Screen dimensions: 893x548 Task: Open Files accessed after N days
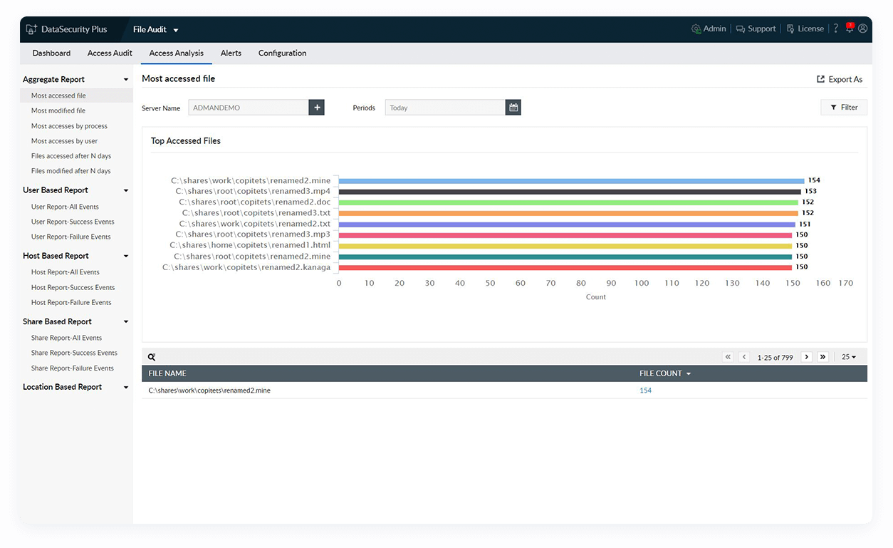[71, 156]
